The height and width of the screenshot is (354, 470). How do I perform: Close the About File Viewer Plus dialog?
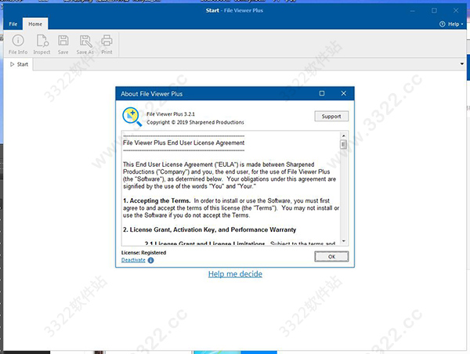click(x=344, y=93)
